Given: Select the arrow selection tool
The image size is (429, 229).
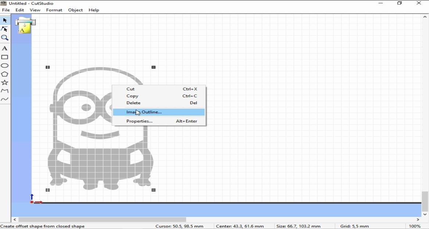Looking at the screenshot, I should (5, 21).
